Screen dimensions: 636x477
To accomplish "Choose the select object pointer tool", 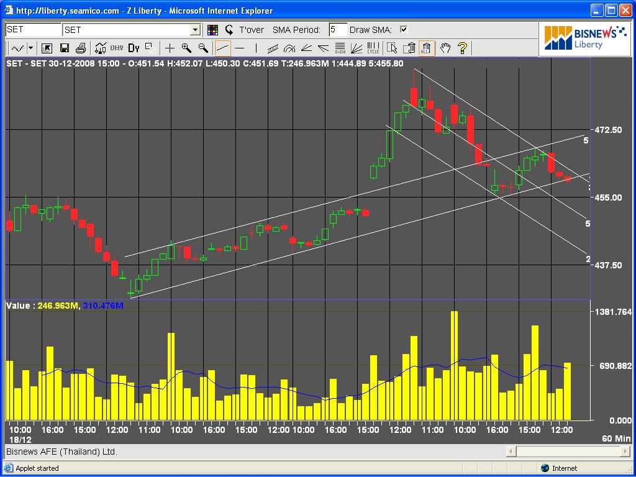I will tap(392, 48).
